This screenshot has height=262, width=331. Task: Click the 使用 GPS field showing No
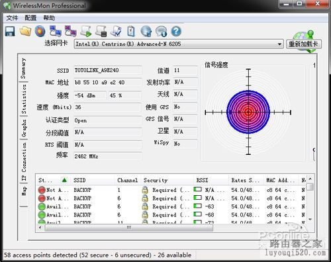pos(185,107)
